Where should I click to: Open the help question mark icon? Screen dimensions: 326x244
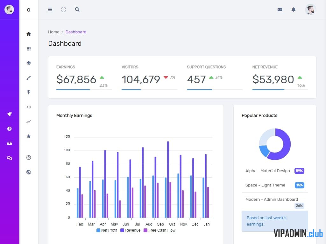tap(29, 158)
